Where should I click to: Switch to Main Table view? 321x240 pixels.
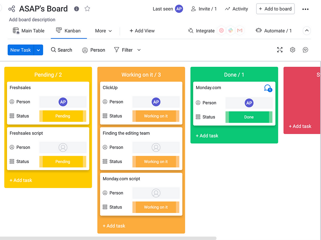coord(29,31)
